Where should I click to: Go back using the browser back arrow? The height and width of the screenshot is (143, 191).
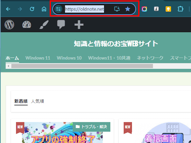[x=8, y=9]
